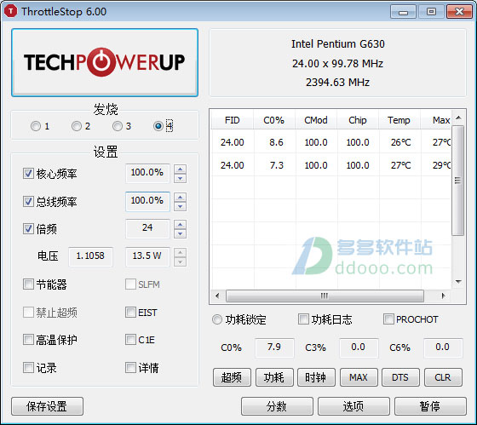Click the 总线频率 100.0% value field
The width and height of the screenshot is (477, 425).
click(147, 201)
